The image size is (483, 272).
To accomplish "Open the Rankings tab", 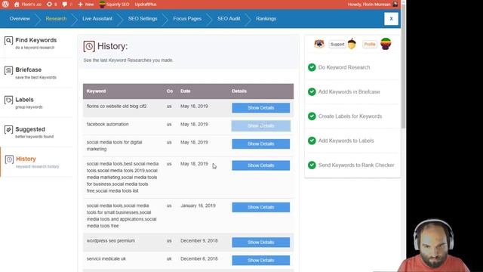I will (x=266, y=18).
